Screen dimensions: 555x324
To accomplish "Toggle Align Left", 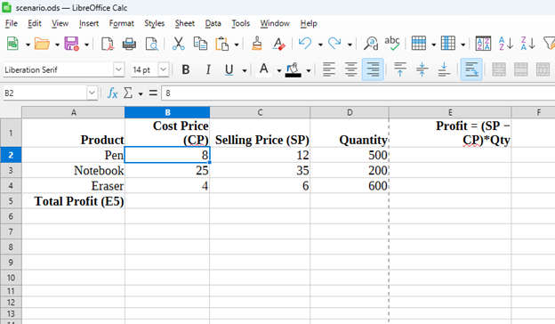I will coord(329,69).
